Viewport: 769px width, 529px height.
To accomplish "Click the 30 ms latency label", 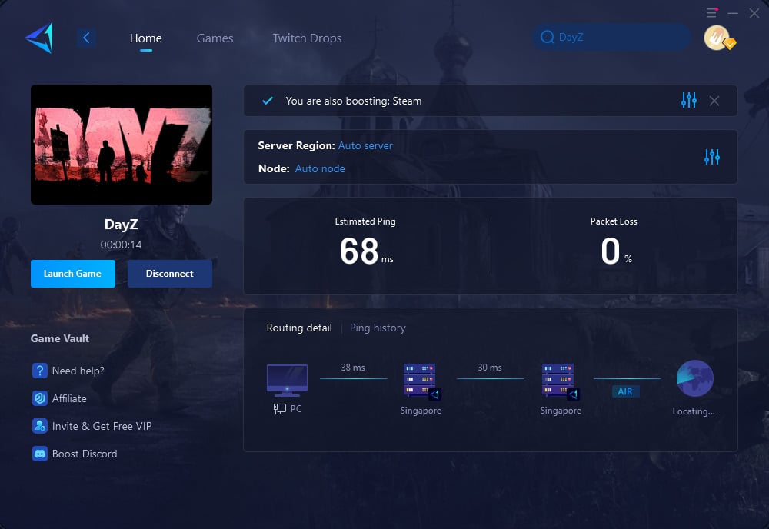I will tap(490, 368).
